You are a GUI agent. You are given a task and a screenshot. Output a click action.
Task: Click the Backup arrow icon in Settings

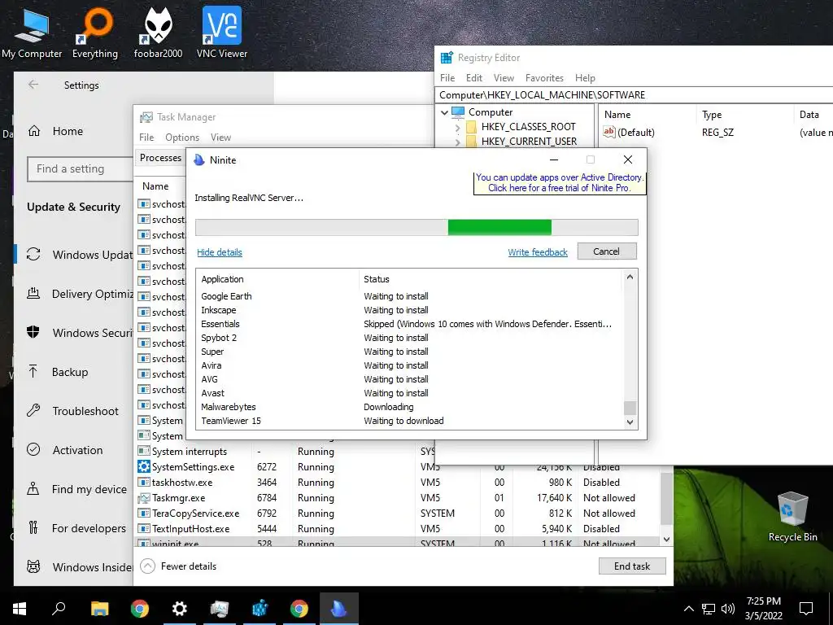click(33, 371)
